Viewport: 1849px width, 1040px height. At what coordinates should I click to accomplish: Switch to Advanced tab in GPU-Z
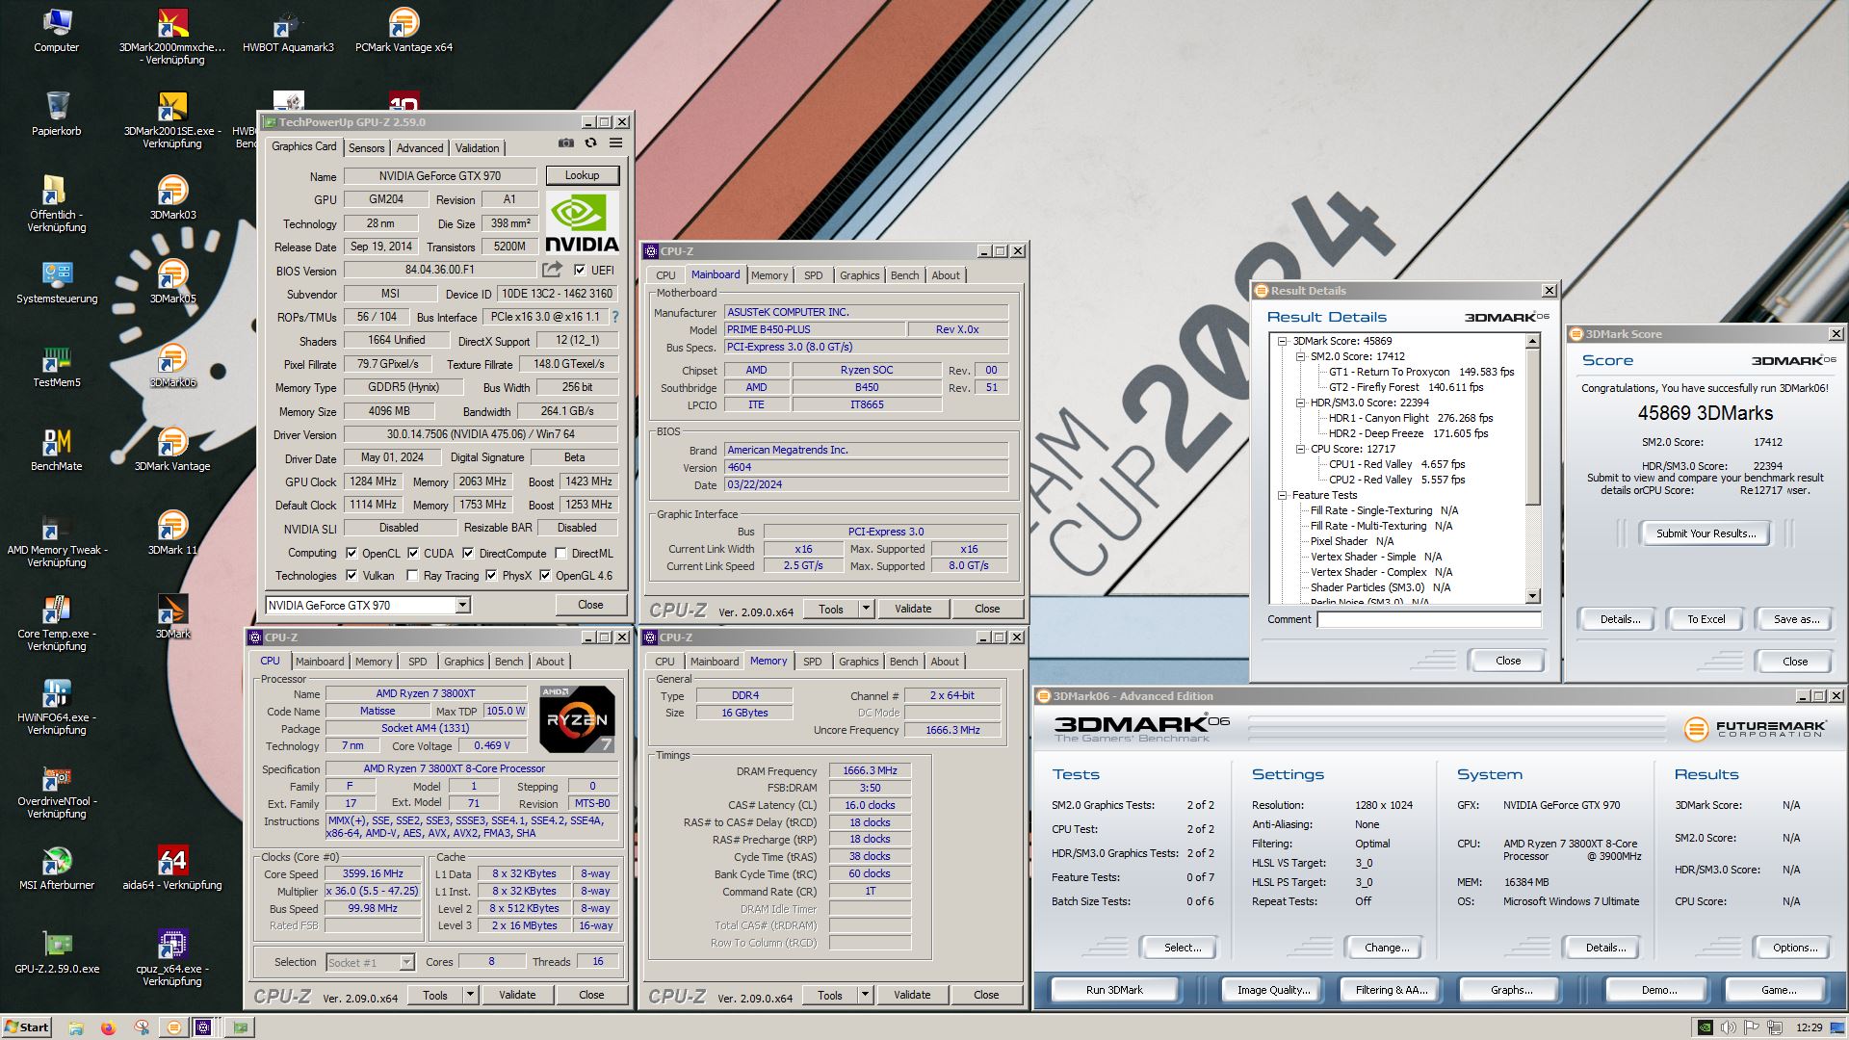(420, 148)
